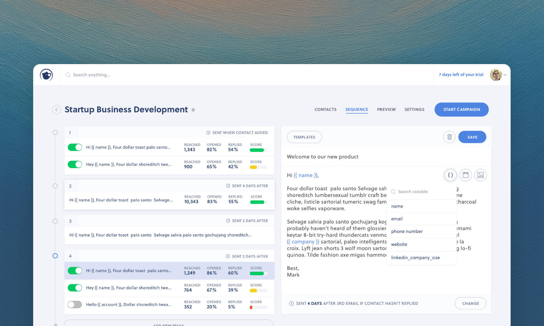Viewport: 544px width, 326px height.
Task: Click the back arrow beside the campaign title
Action: tap(56, 110)
